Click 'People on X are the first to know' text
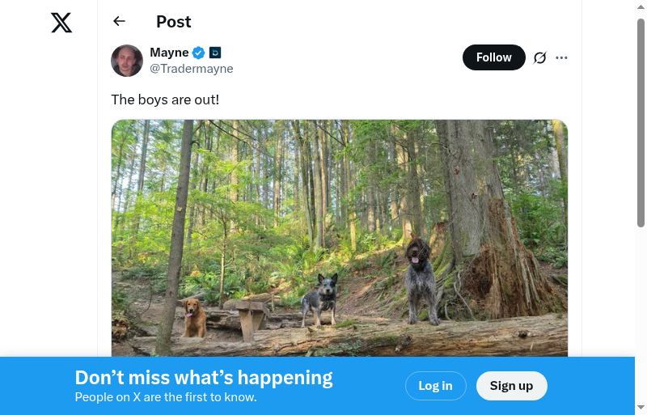The height and width of the screenshot is (415, 647). (166, 397)
